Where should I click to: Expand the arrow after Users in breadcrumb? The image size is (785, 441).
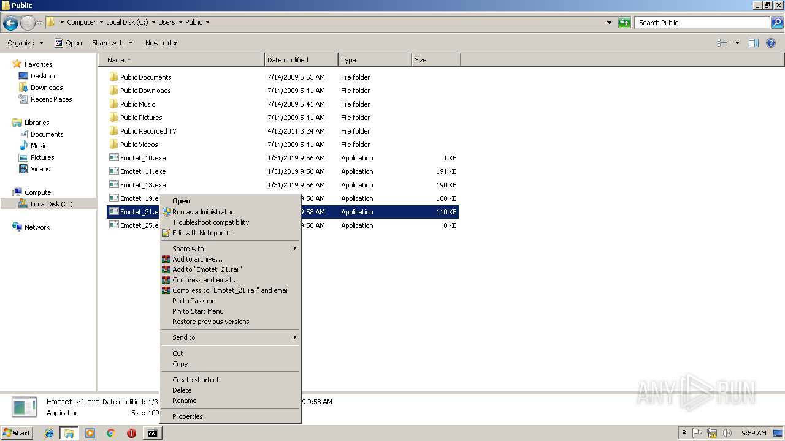pyautogui.click(x=180, y=22)
